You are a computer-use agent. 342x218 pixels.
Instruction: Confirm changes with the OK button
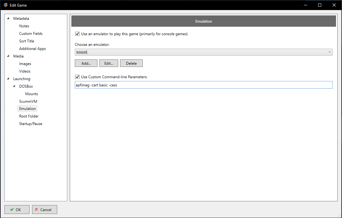coord(17,210)
